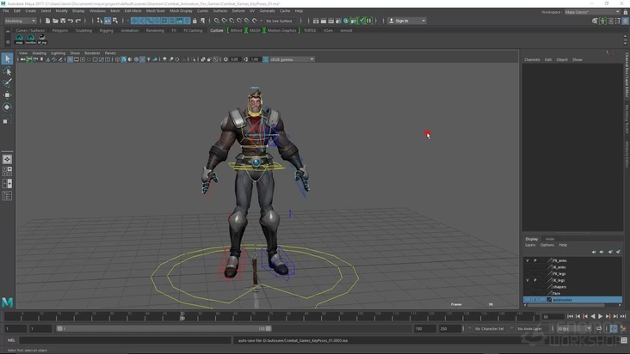The image size is (630, 354).
Task: Select by component type icon
Action: 115,21
